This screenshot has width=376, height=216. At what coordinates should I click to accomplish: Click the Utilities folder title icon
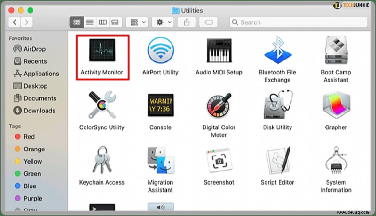point(175,10)
